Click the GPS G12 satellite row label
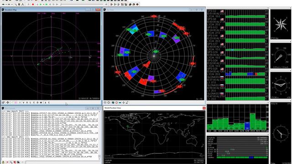This screenshot has width=292, height=164. tap(212, 27)
